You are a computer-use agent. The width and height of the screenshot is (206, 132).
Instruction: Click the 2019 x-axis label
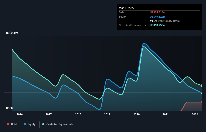pos(107,114)
